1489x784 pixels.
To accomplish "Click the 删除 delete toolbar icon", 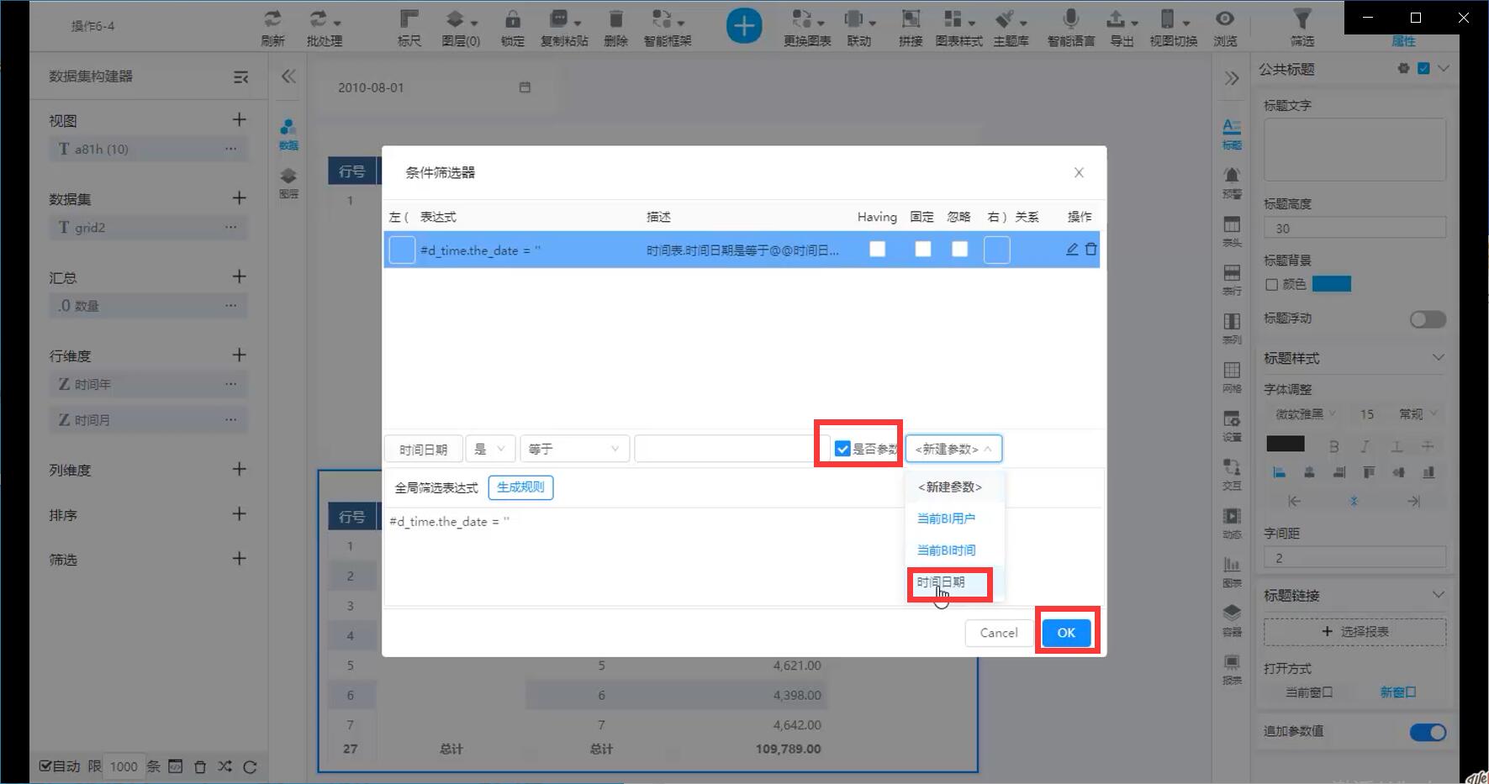I will click(x=615, y=19).
